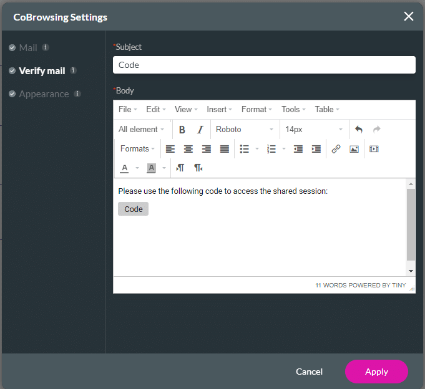Apply text color
This screenshot has width=425, height=389.
124,168
